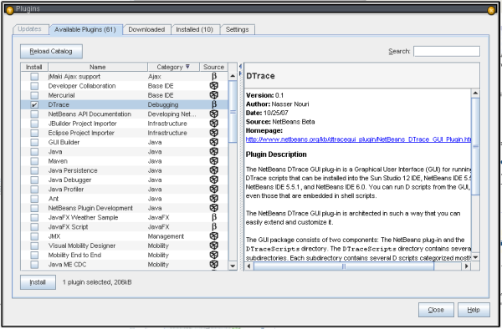Open the Settings tab
Image resolution: width=502 pixels, height=329 pixels.
click(238, 29)
